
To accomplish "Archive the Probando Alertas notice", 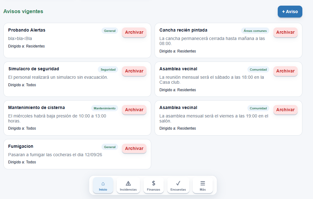I will click(134, 32).
